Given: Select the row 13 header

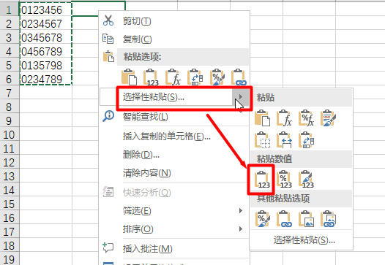Looking at the screenshot, I should 10,177.
